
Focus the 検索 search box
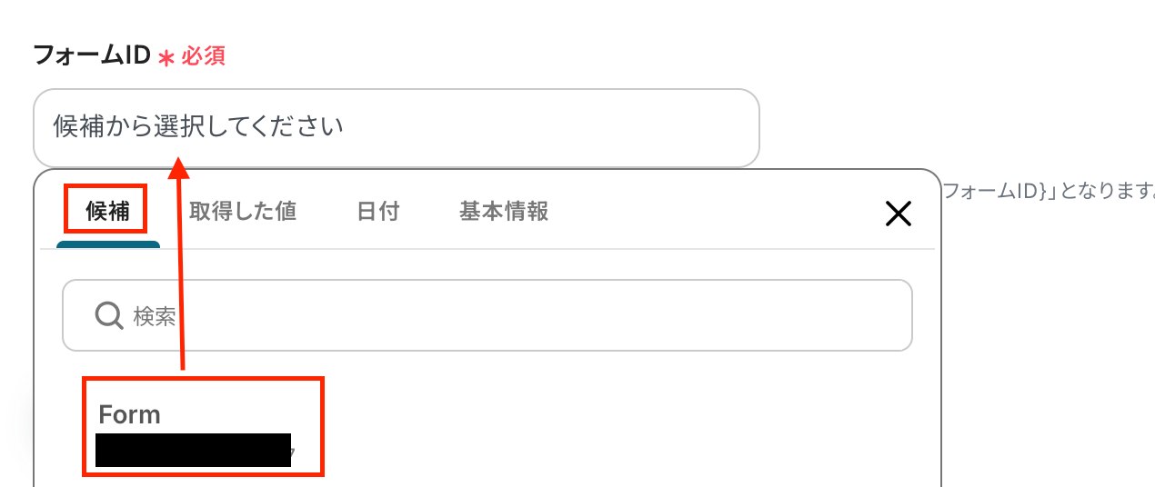(x=487, y=315)
